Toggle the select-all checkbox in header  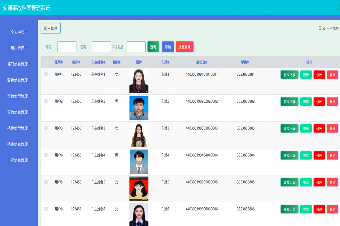pyautogui.click(x=46, y=62)
